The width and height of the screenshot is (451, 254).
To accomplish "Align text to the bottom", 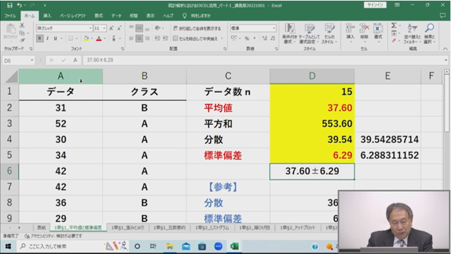I will [x=147, y=28].
